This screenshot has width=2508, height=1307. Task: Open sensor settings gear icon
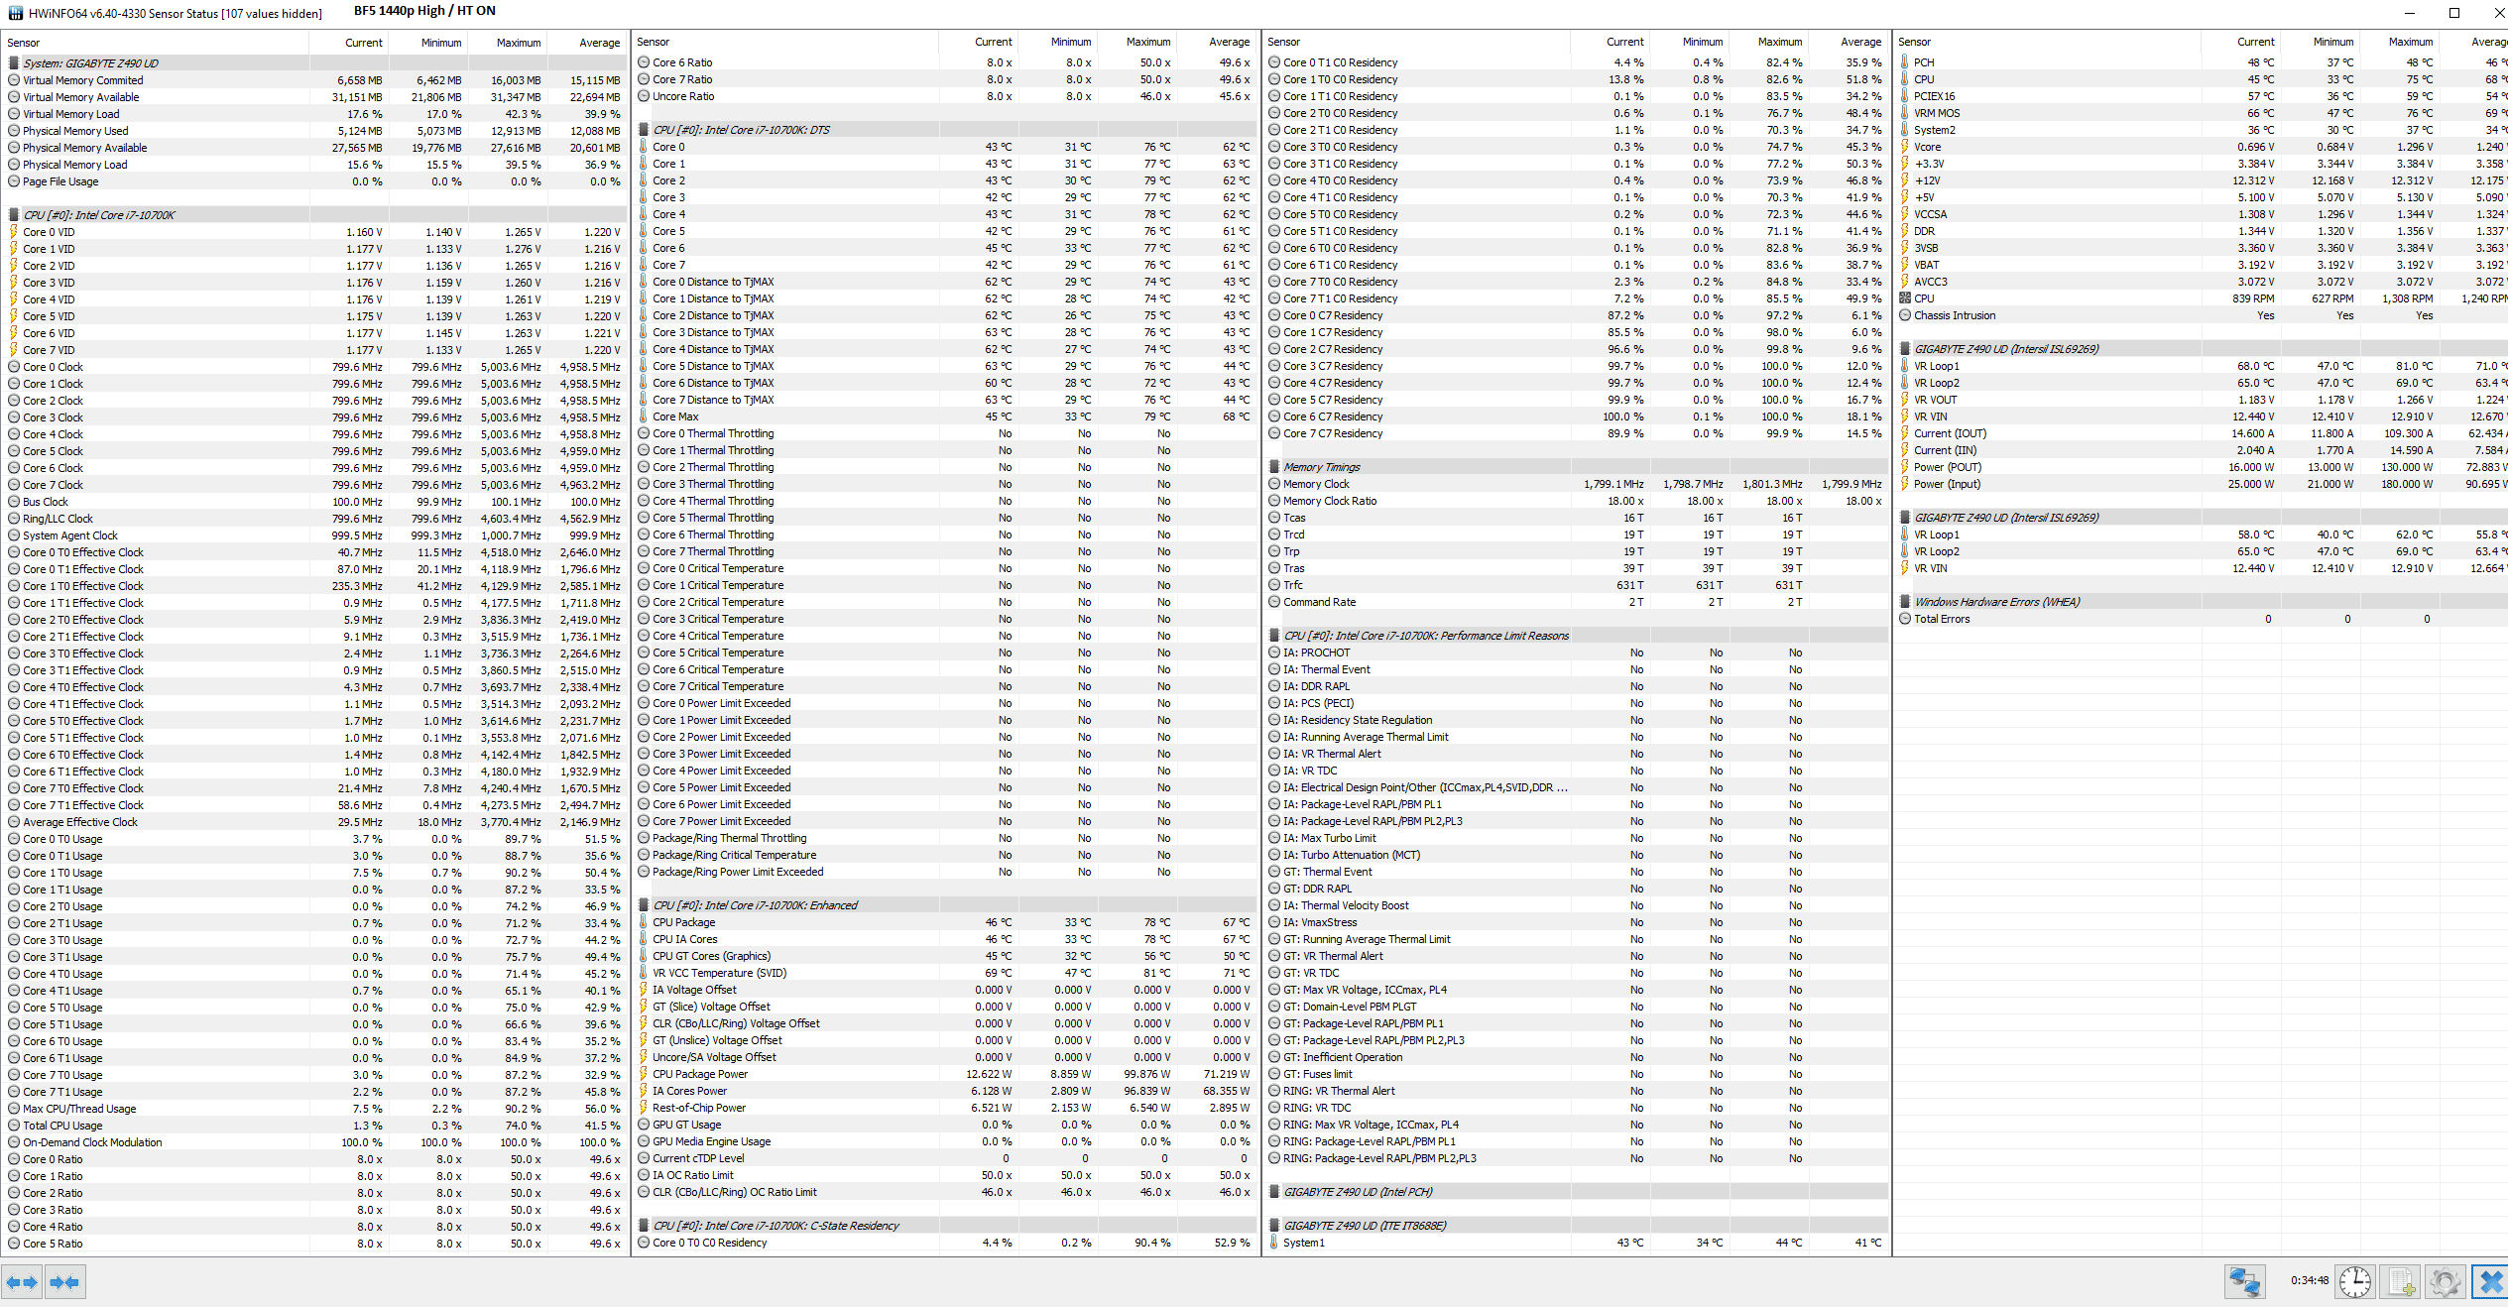click(2446, 1281)
